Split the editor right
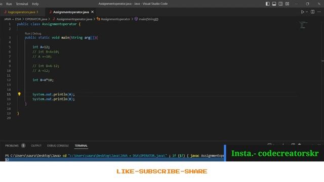The image size is (324, 182). point(313,12)
